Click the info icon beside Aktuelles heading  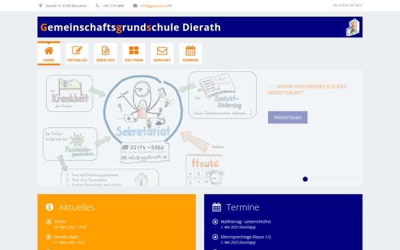click(49, 207)
